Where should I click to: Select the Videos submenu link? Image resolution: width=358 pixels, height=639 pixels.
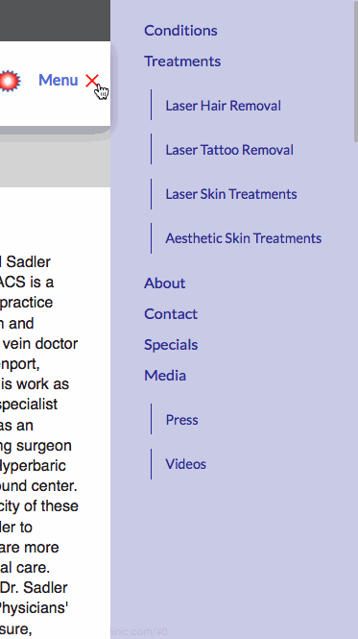[x=186, y=464]
